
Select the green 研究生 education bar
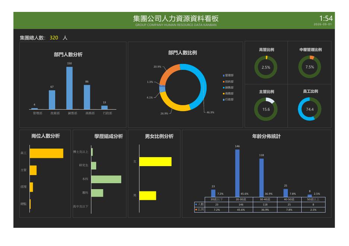(x=94, y=166)
